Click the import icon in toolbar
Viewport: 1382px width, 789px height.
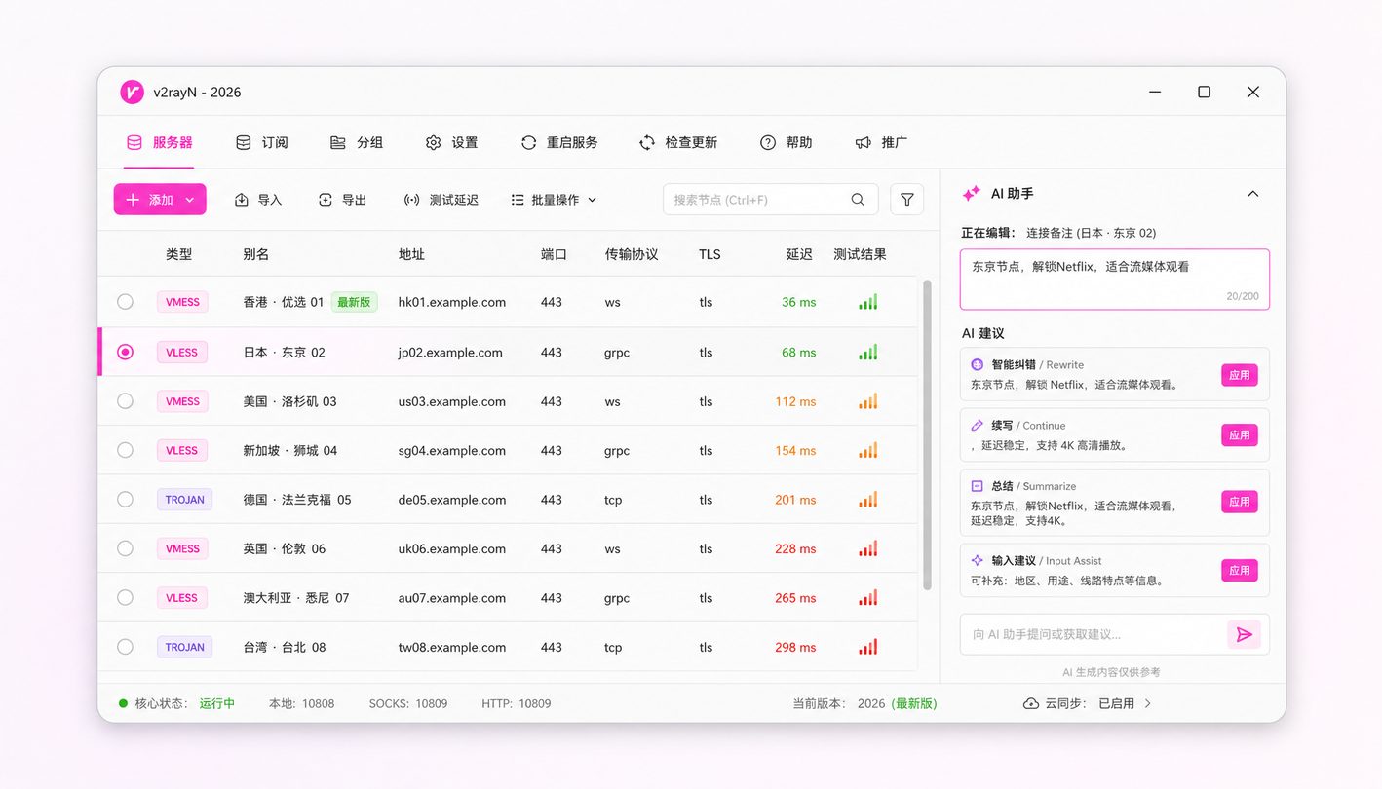pyautogui.click(x=242, y=200)
